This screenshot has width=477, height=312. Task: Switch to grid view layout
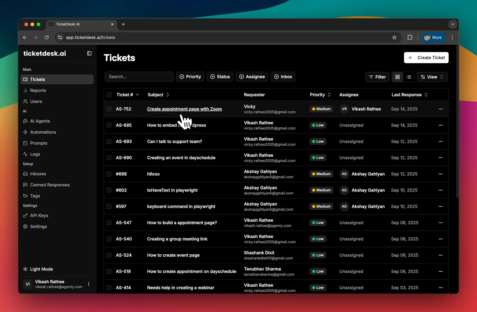point(397,77)
